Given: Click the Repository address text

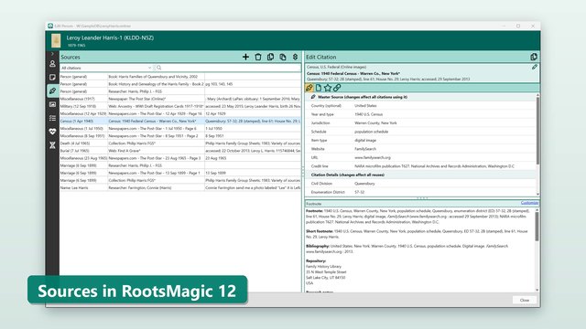Looking at the screenshot, I should tap(326, 274).
